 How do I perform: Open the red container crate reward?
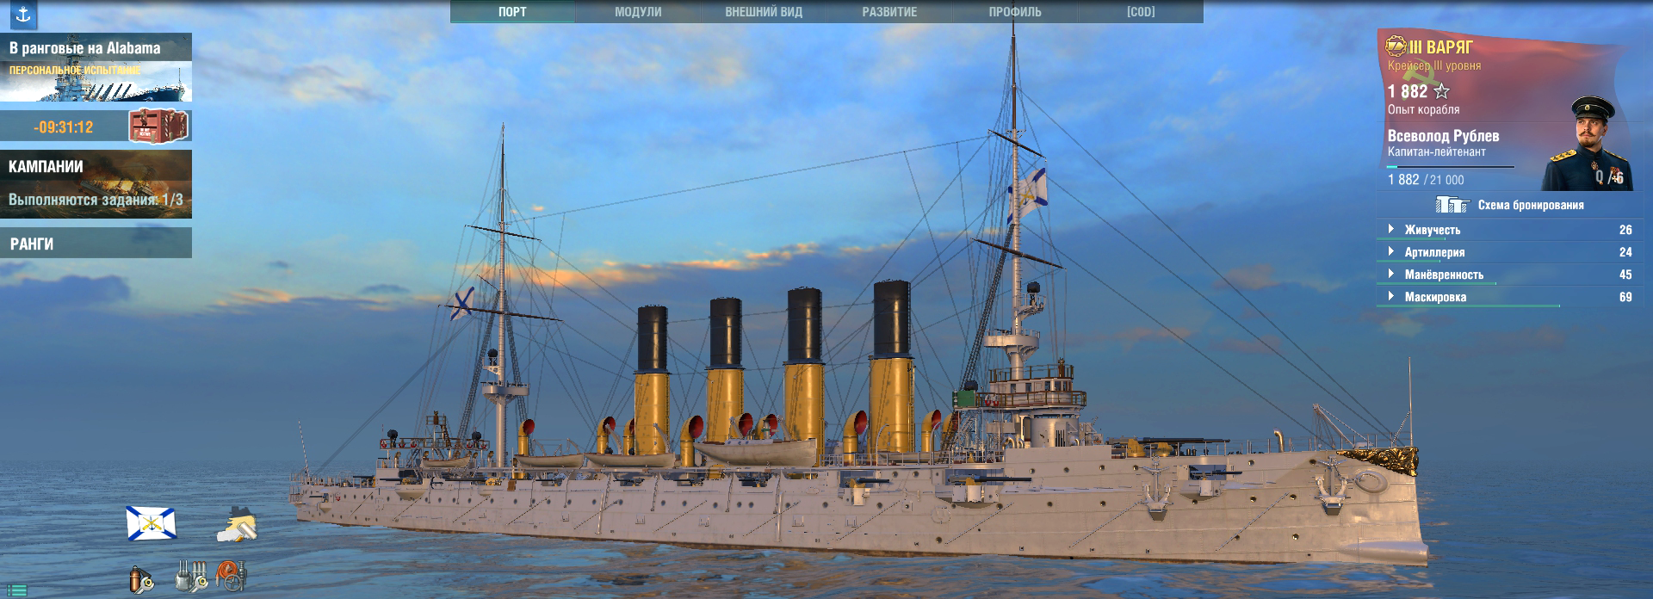(x=158, y=127)
